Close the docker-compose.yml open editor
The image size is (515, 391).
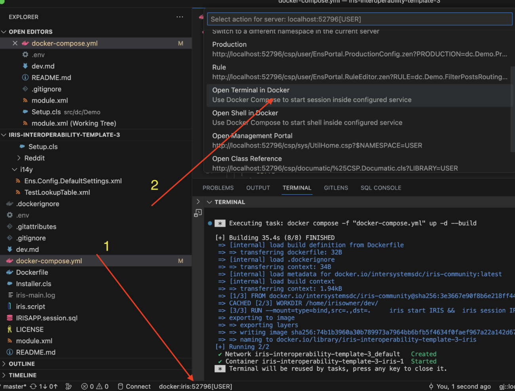(x=15, y=43)
